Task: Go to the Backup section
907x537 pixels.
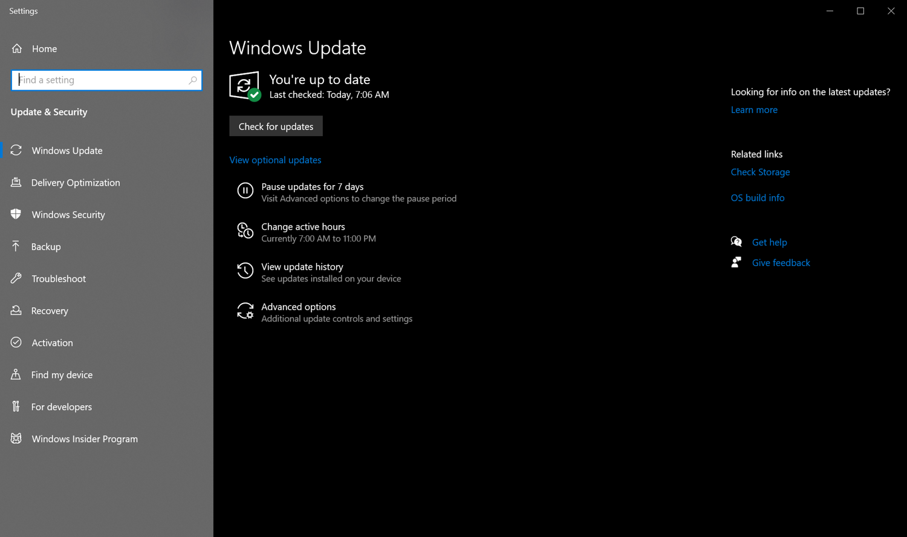Action: tap(46, 247)
